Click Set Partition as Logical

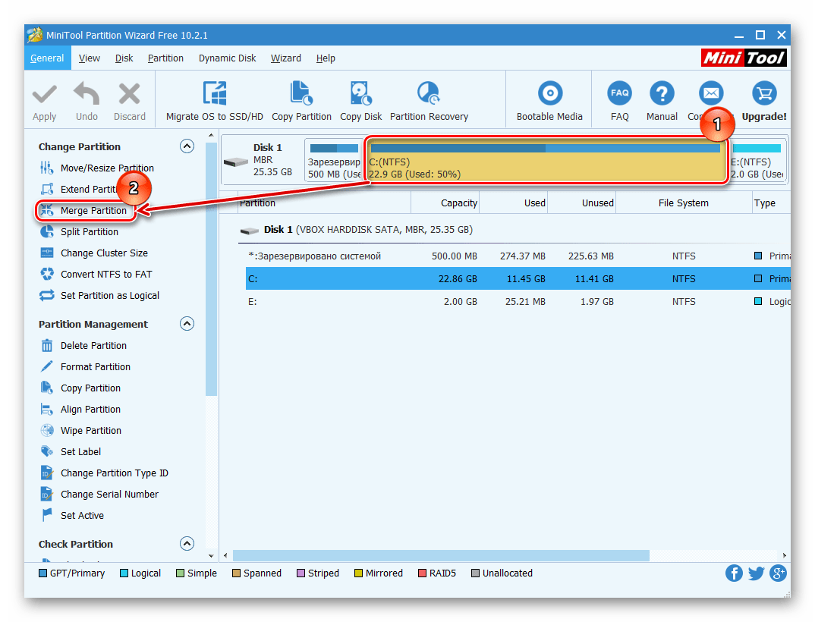(x=110, y=296)
